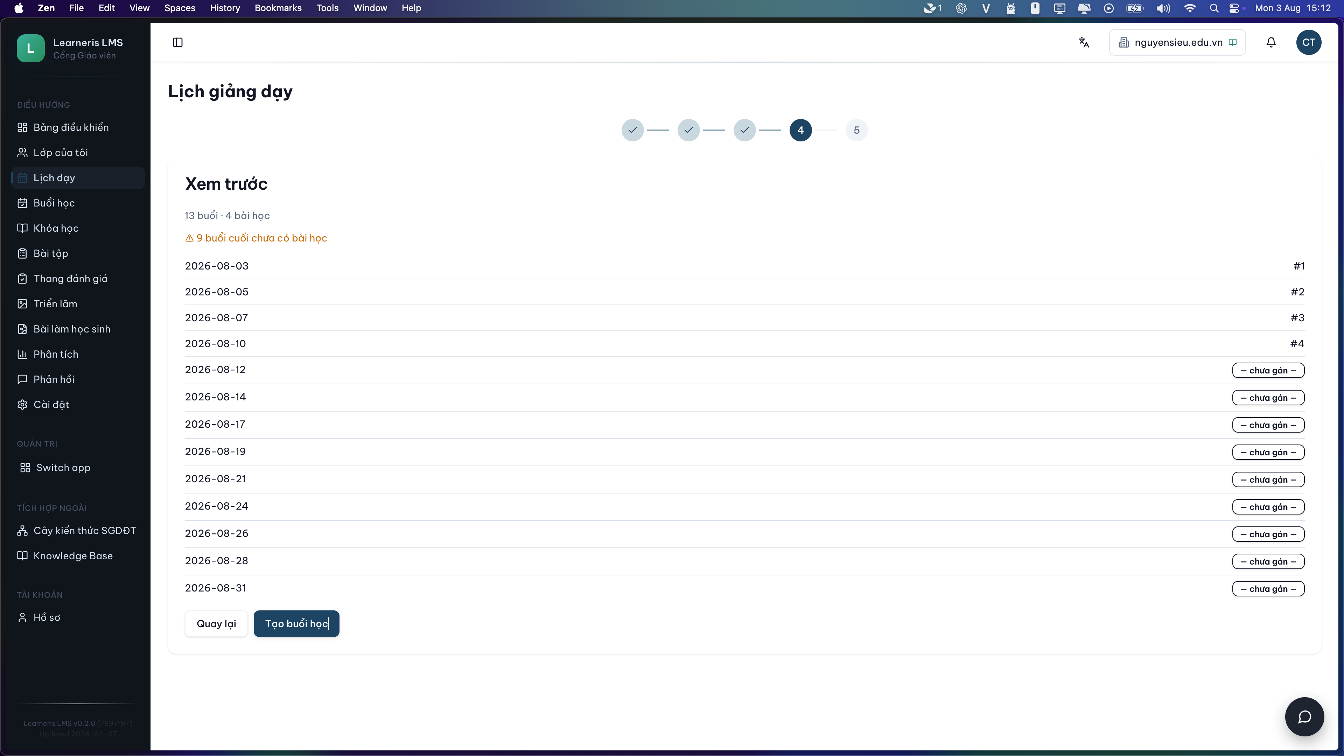Screen dimensions: 1344x756
Task: Open lesson dropdown for 2026-08-17
Action: pos(1268,425)
